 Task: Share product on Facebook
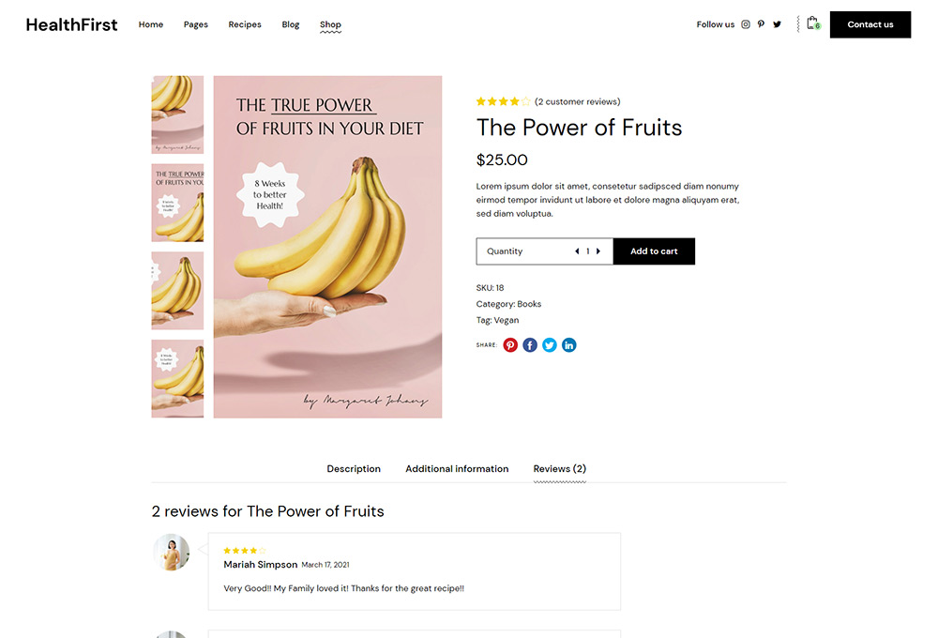pyautogui.click(x=530, y=345)
